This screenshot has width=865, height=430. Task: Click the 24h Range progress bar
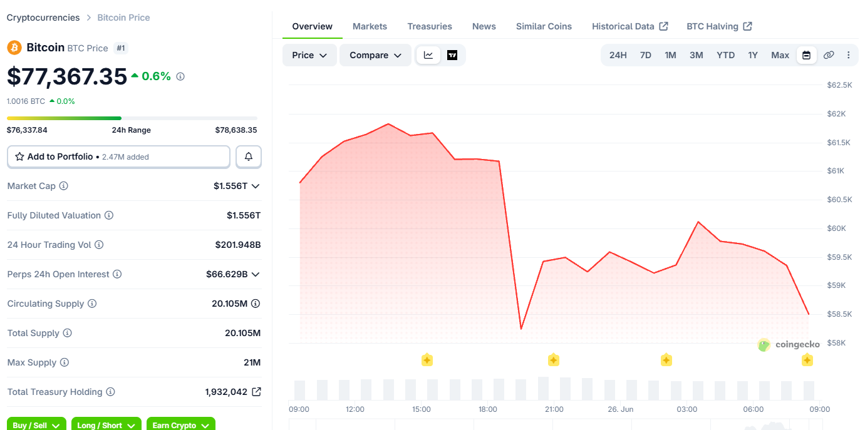pos(132,118)
